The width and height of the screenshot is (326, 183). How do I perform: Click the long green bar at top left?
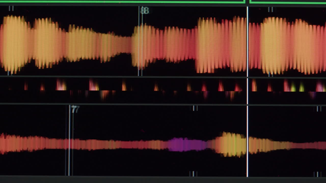[122, 2]
